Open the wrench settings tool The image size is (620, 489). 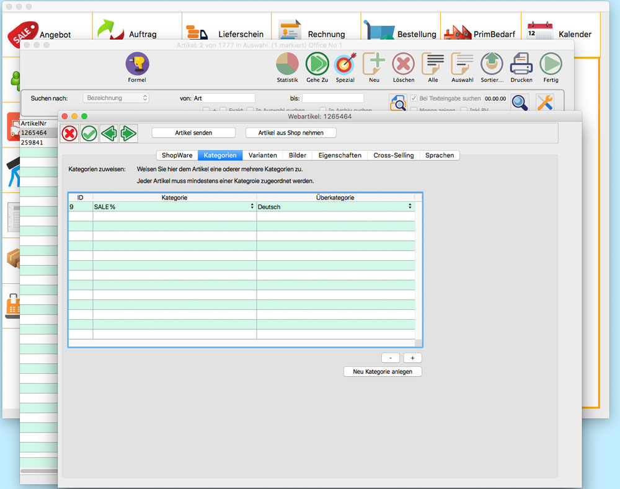544,102
